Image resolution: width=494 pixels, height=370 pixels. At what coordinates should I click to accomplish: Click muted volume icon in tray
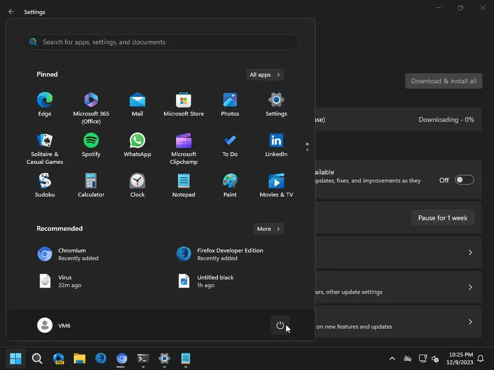pos(435,358)
